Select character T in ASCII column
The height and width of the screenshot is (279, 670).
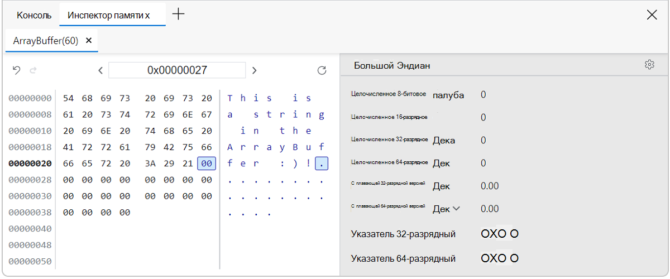click(230, 98)
